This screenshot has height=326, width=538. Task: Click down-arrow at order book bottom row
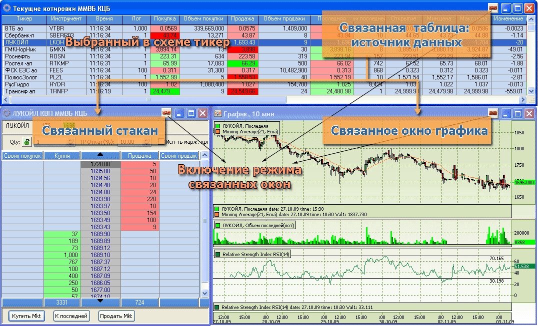(100, 301)
